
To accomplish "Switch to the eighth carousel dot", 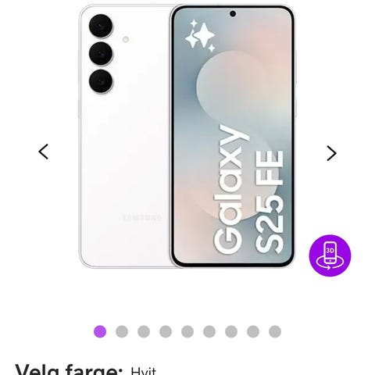I will 253,331.
